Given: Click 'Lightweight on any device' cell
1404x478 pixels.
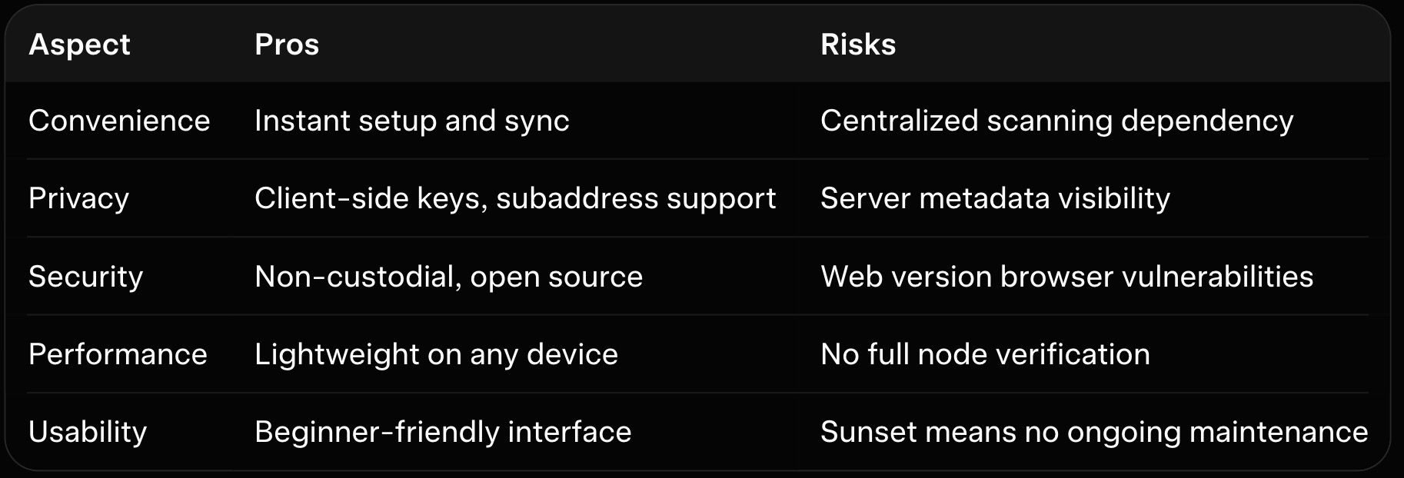Looking at the screenshot, I should 436,354.
